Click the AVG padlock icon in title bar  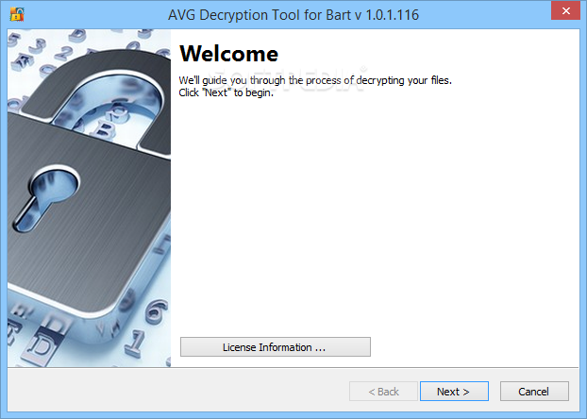tap(17, 14)
